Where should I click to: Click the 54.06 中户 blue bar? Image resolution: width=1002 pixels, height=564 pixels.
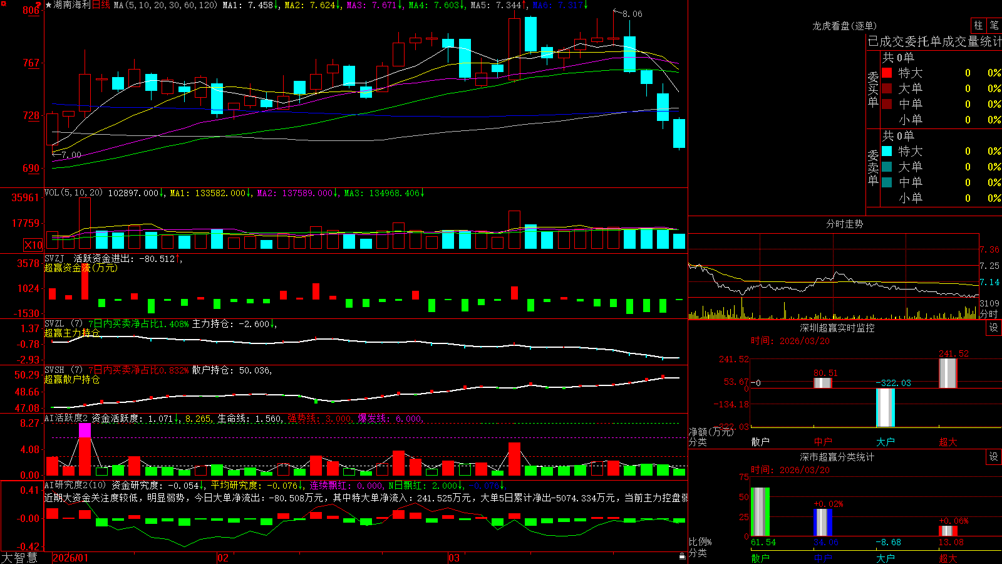point(823,522)
